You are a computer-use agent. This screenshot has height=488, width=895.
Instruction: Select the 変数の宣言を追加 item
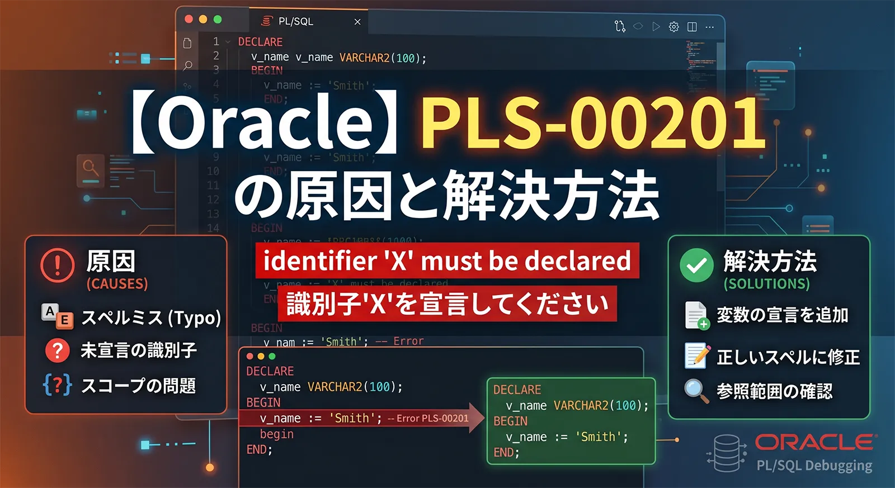coord(783,315)
